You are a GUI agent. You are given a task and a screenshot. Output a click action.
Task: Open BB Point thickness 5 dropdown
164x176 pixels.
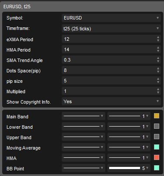click(129, 168)
